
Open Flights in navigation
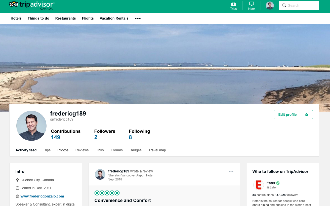click(x=88, y=18)
